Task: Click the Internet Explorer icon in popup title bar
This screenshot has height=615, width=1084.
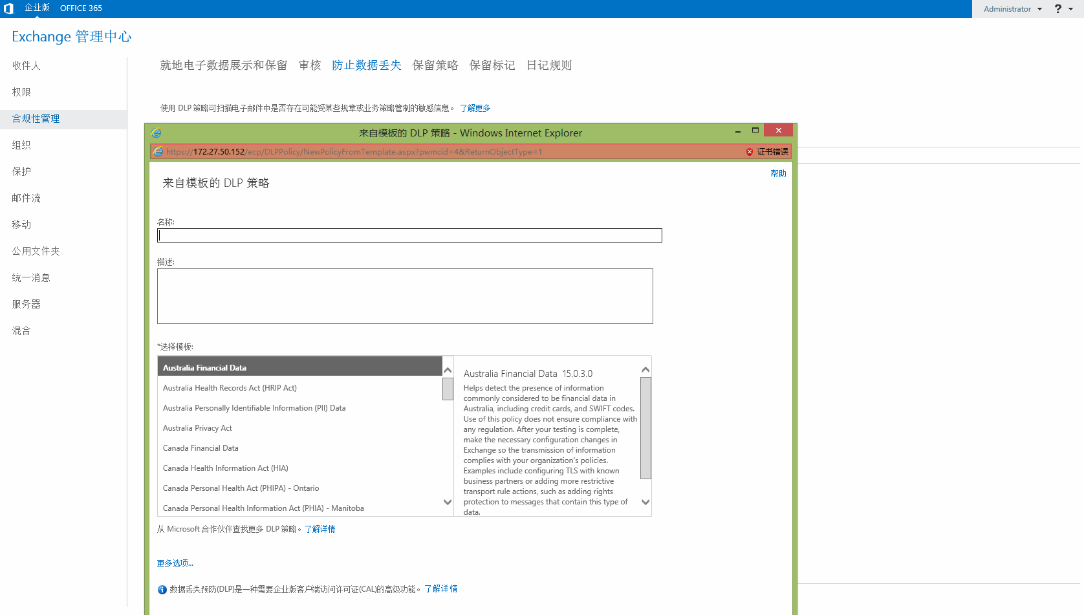Action: [156, 133]
